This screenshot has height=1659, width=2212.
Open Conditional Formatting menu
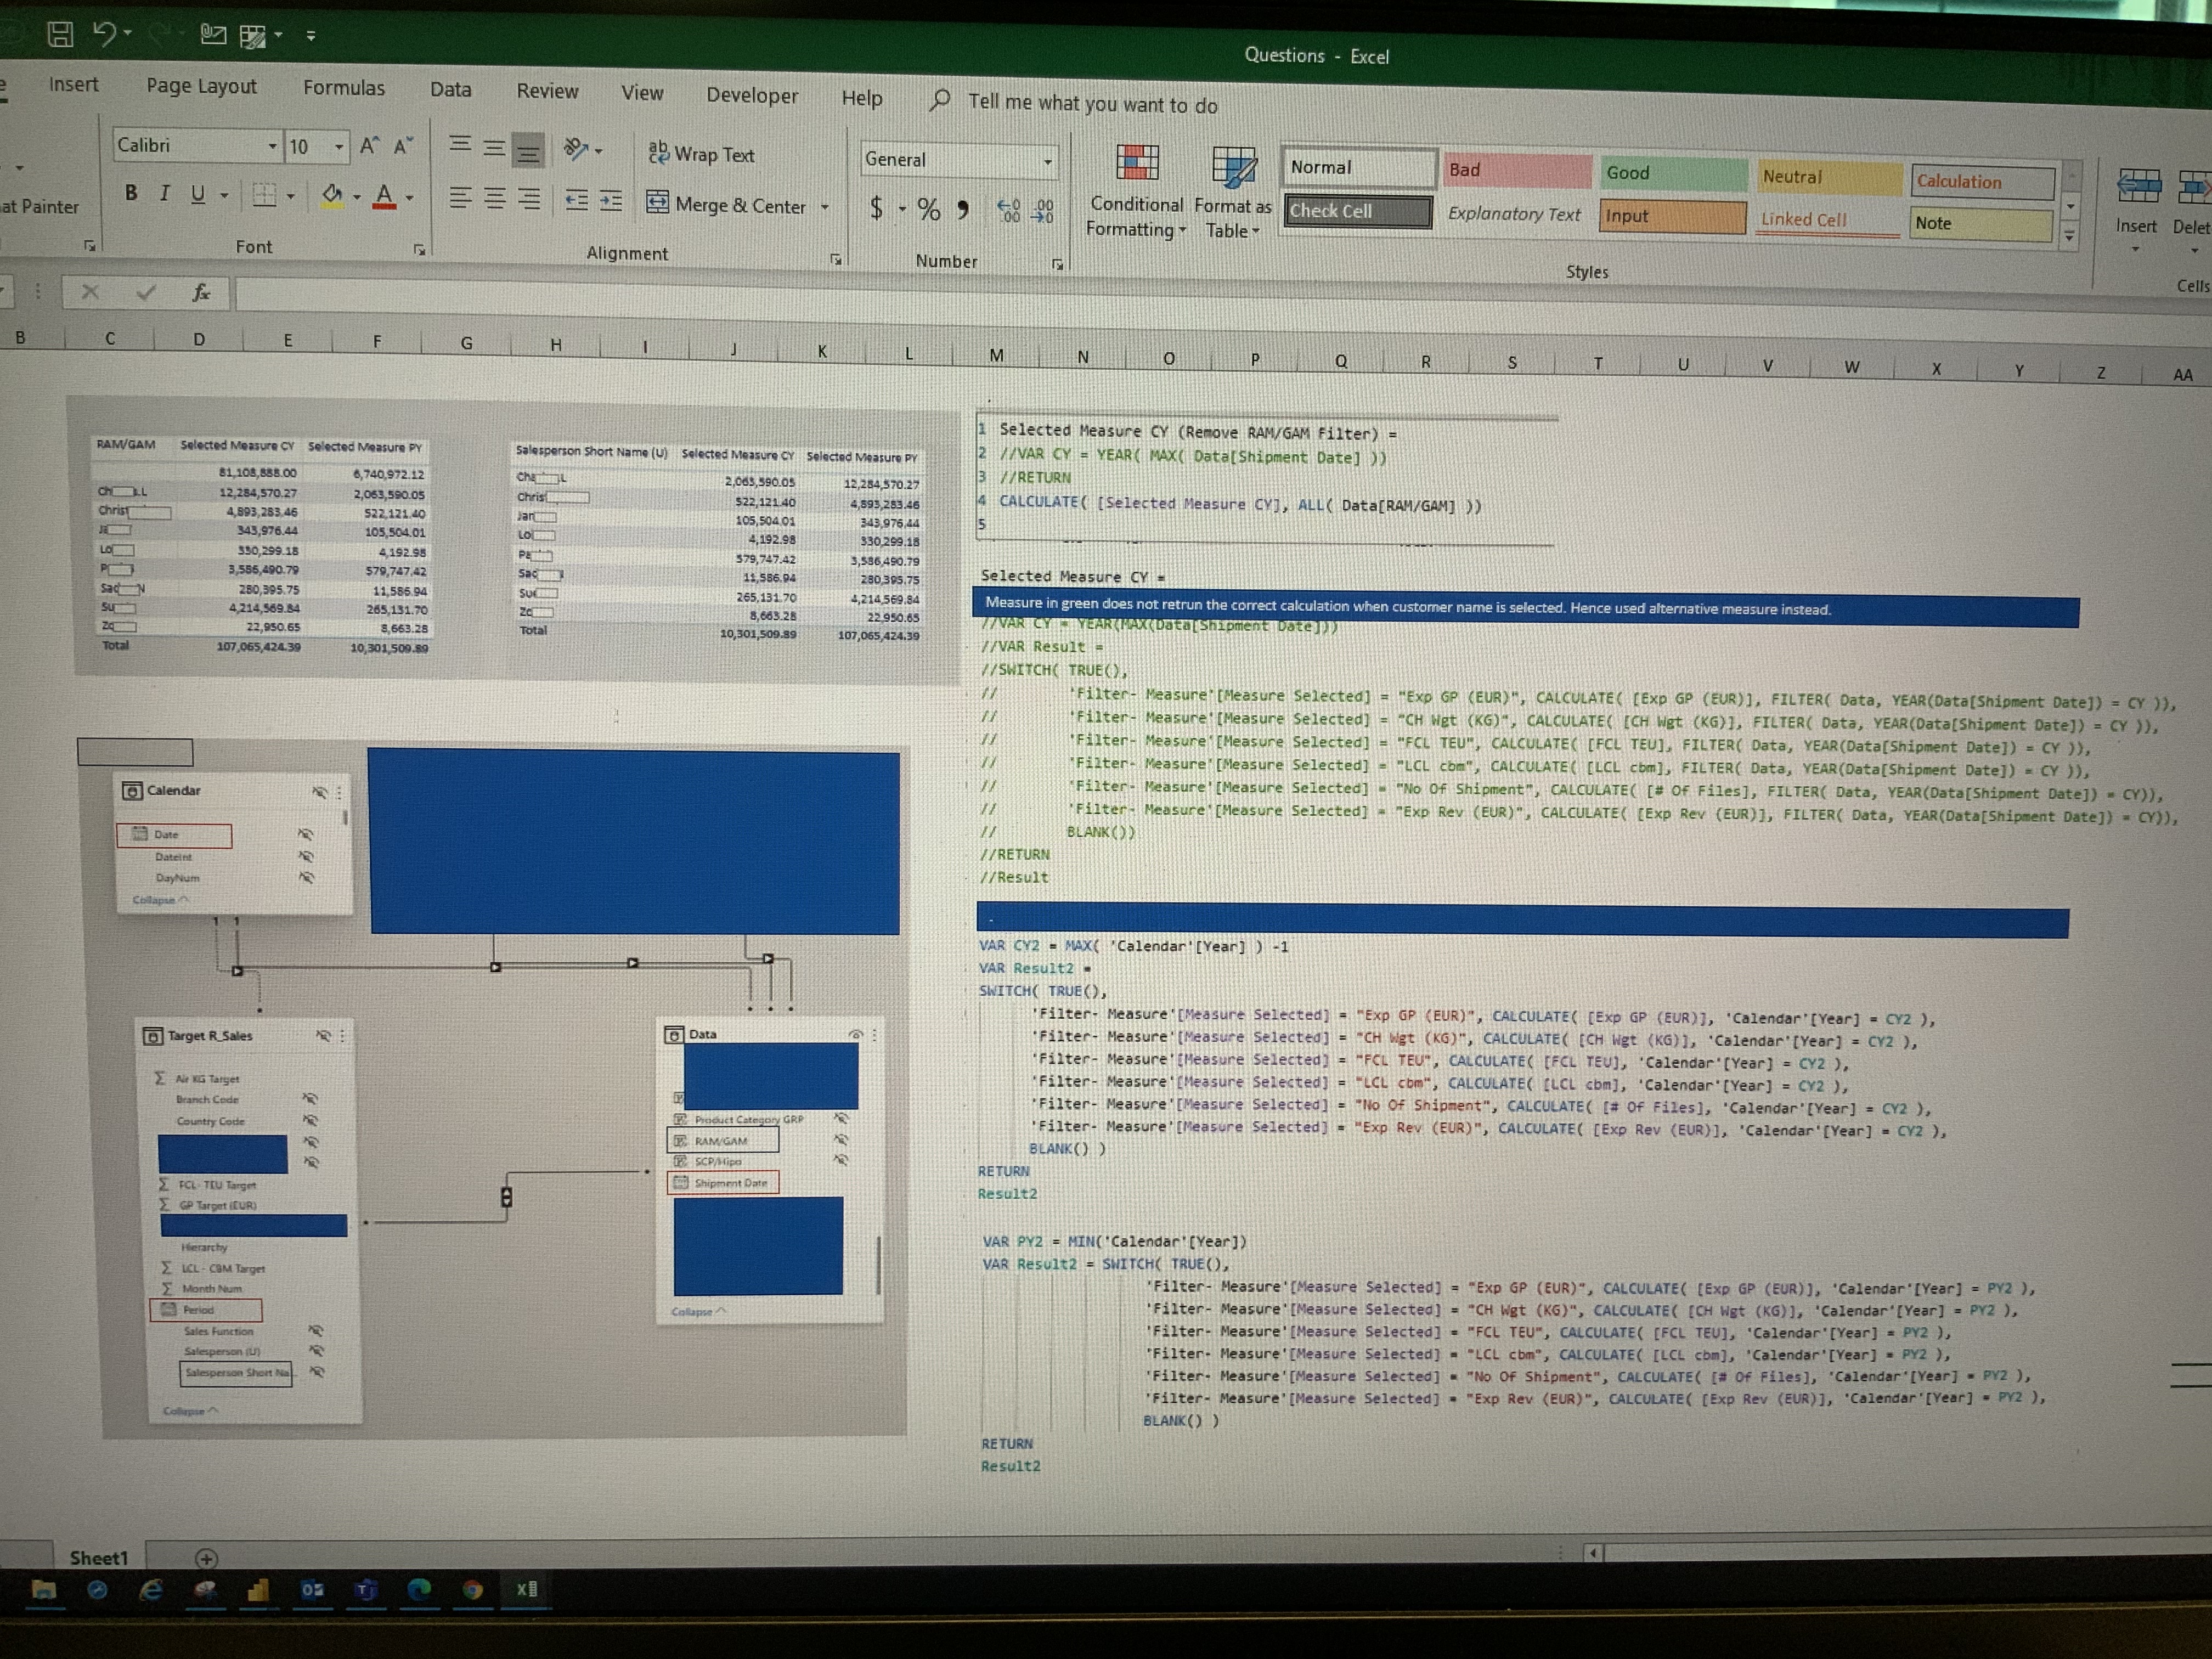(1137, 191)
